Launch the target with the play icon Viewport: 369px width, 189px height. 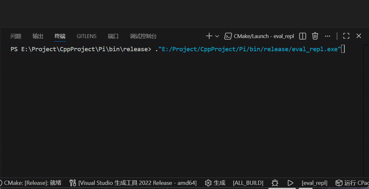tap(290, 183)
